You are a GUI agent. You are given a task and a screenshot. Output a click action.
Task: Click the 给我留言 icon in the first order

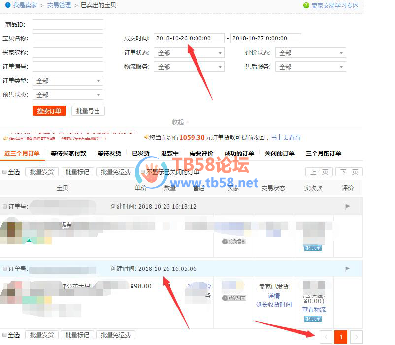click(x=233, y=242)
